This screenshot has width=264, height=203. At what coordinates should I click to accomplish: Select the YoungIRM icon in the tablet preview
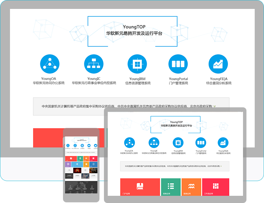[178, 143]
